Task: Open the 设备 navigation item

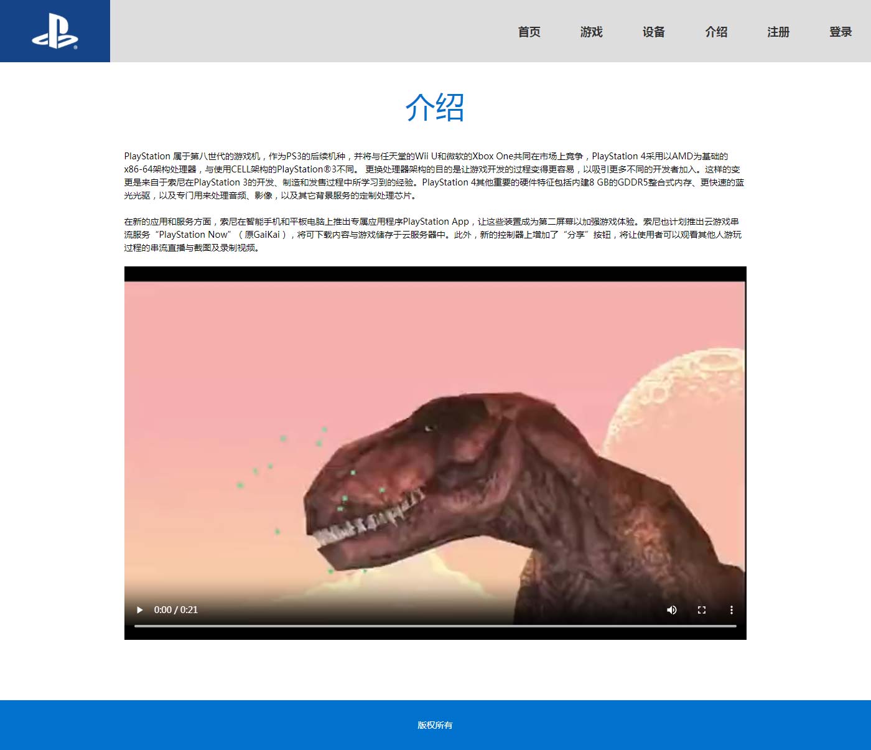Action: point(654,32)
